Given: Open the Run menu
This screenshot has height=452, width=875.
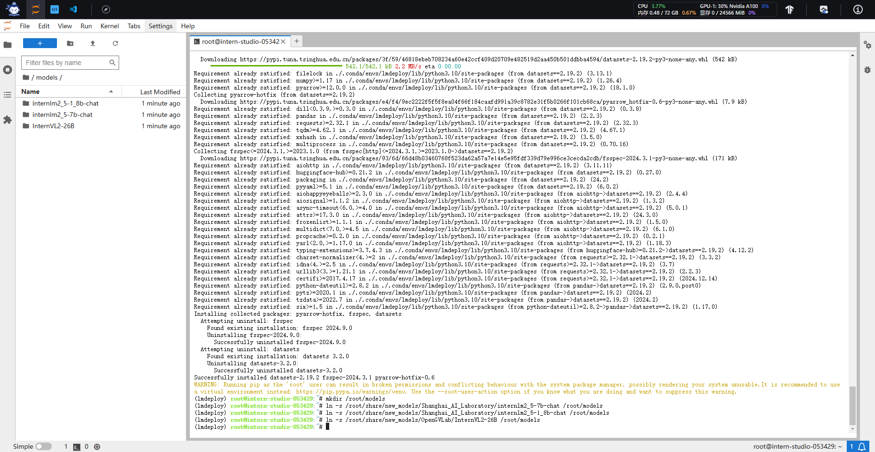Looking at the screenshot, I should click(x=86, y=26).
